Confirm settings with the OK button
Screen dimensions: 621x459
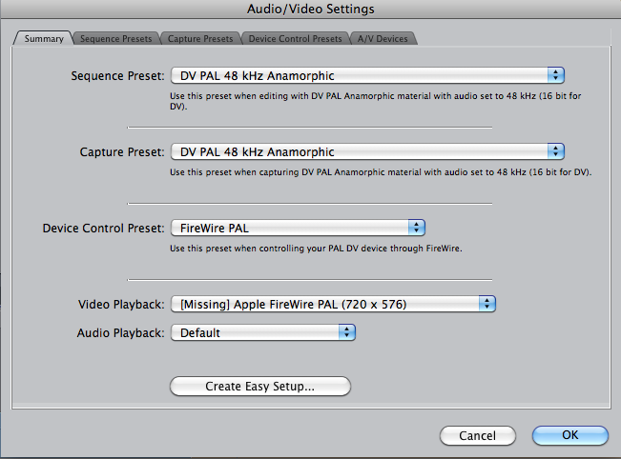[569, 435]
